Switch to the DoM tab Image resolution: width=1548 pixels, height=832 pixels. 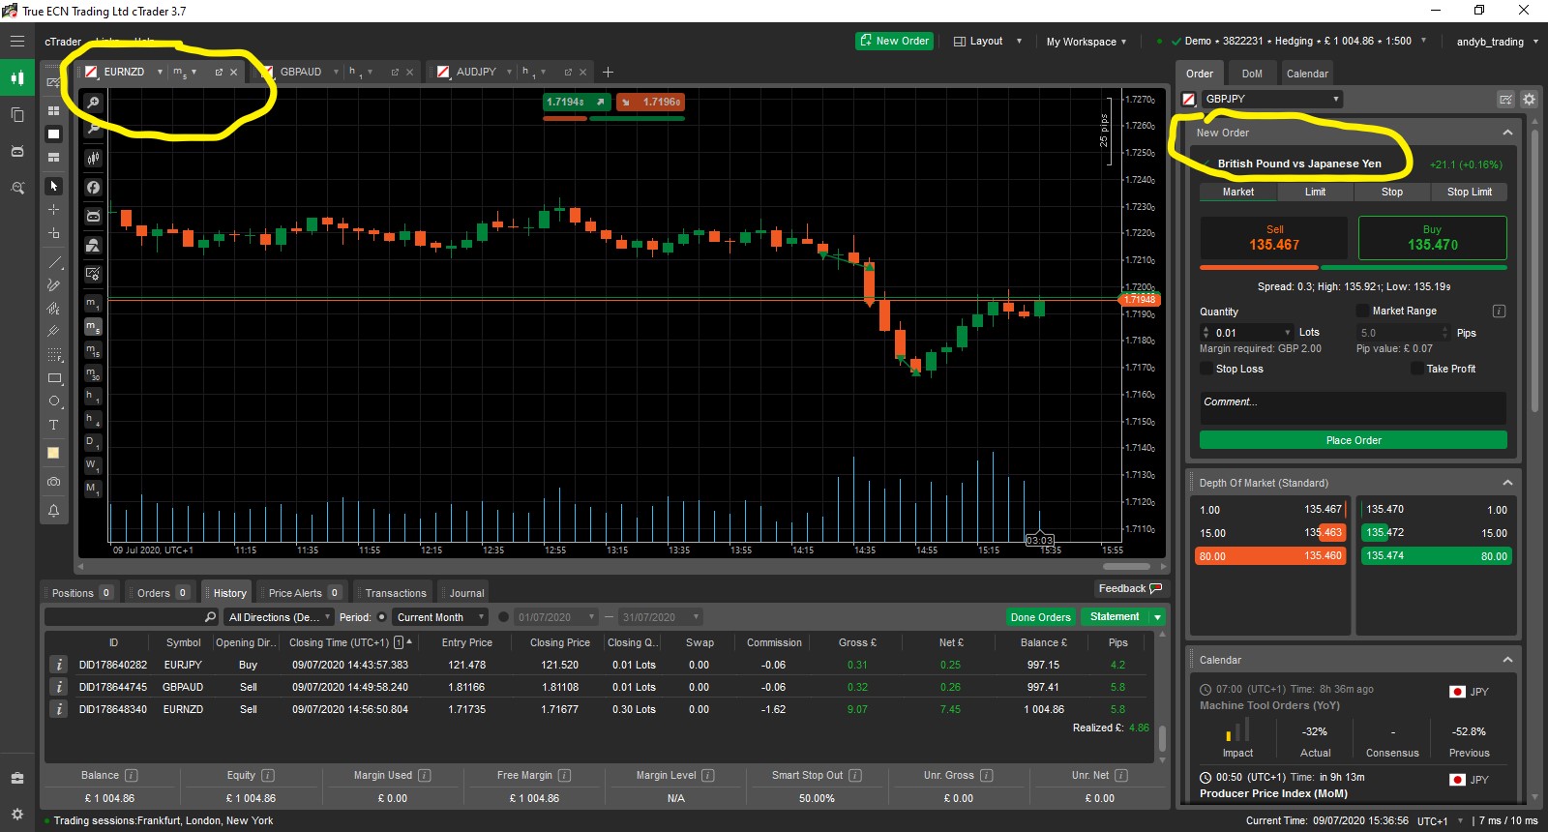[x=1252, y=74]
